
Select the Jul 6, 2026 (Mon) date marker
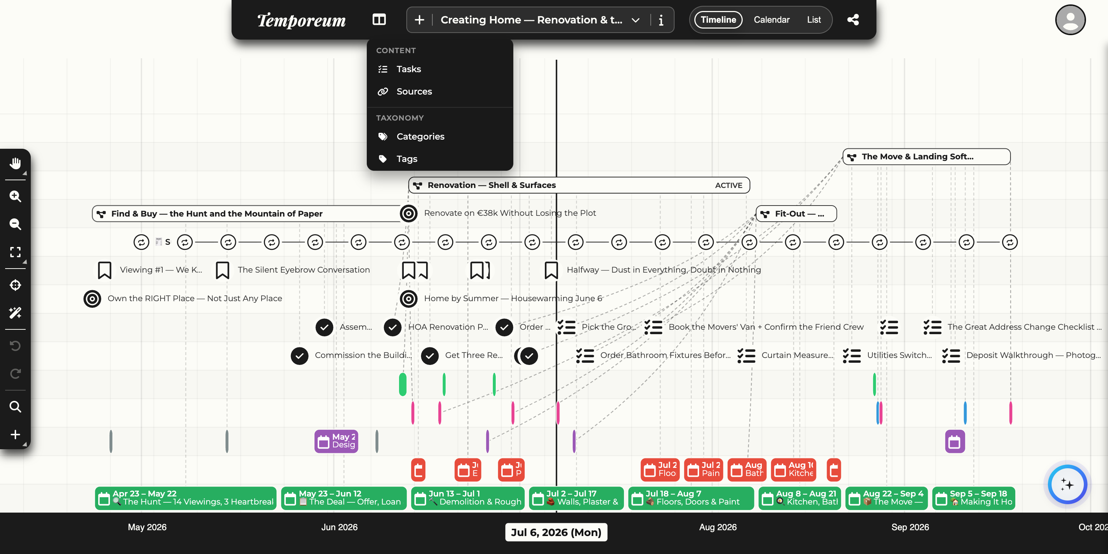coord(556,532)
